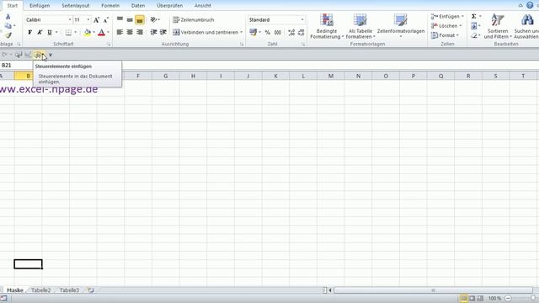The image size is (539, 303).
Task: Apply the yellow fill color bucket
Action: pyautogui.click(x=88, y=32)
